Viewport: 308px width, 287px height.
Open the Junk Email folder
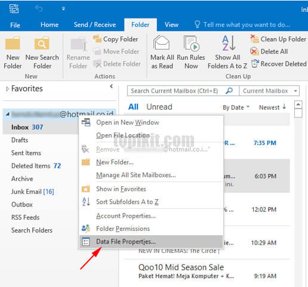click(x=32, y=192)
